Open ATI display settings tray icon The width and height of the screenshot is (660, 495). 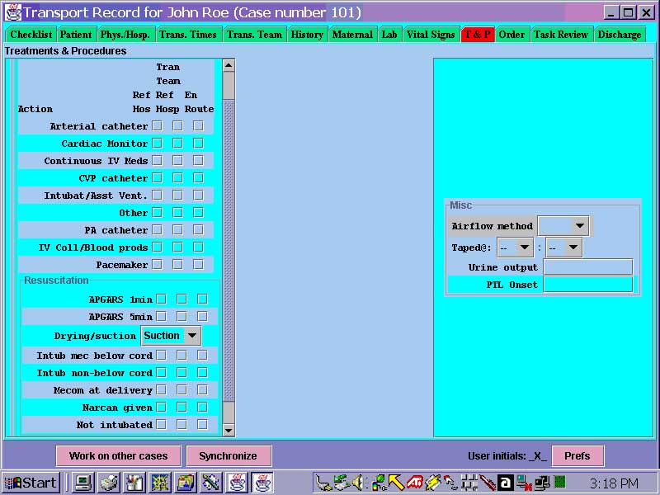pos(416,482)
